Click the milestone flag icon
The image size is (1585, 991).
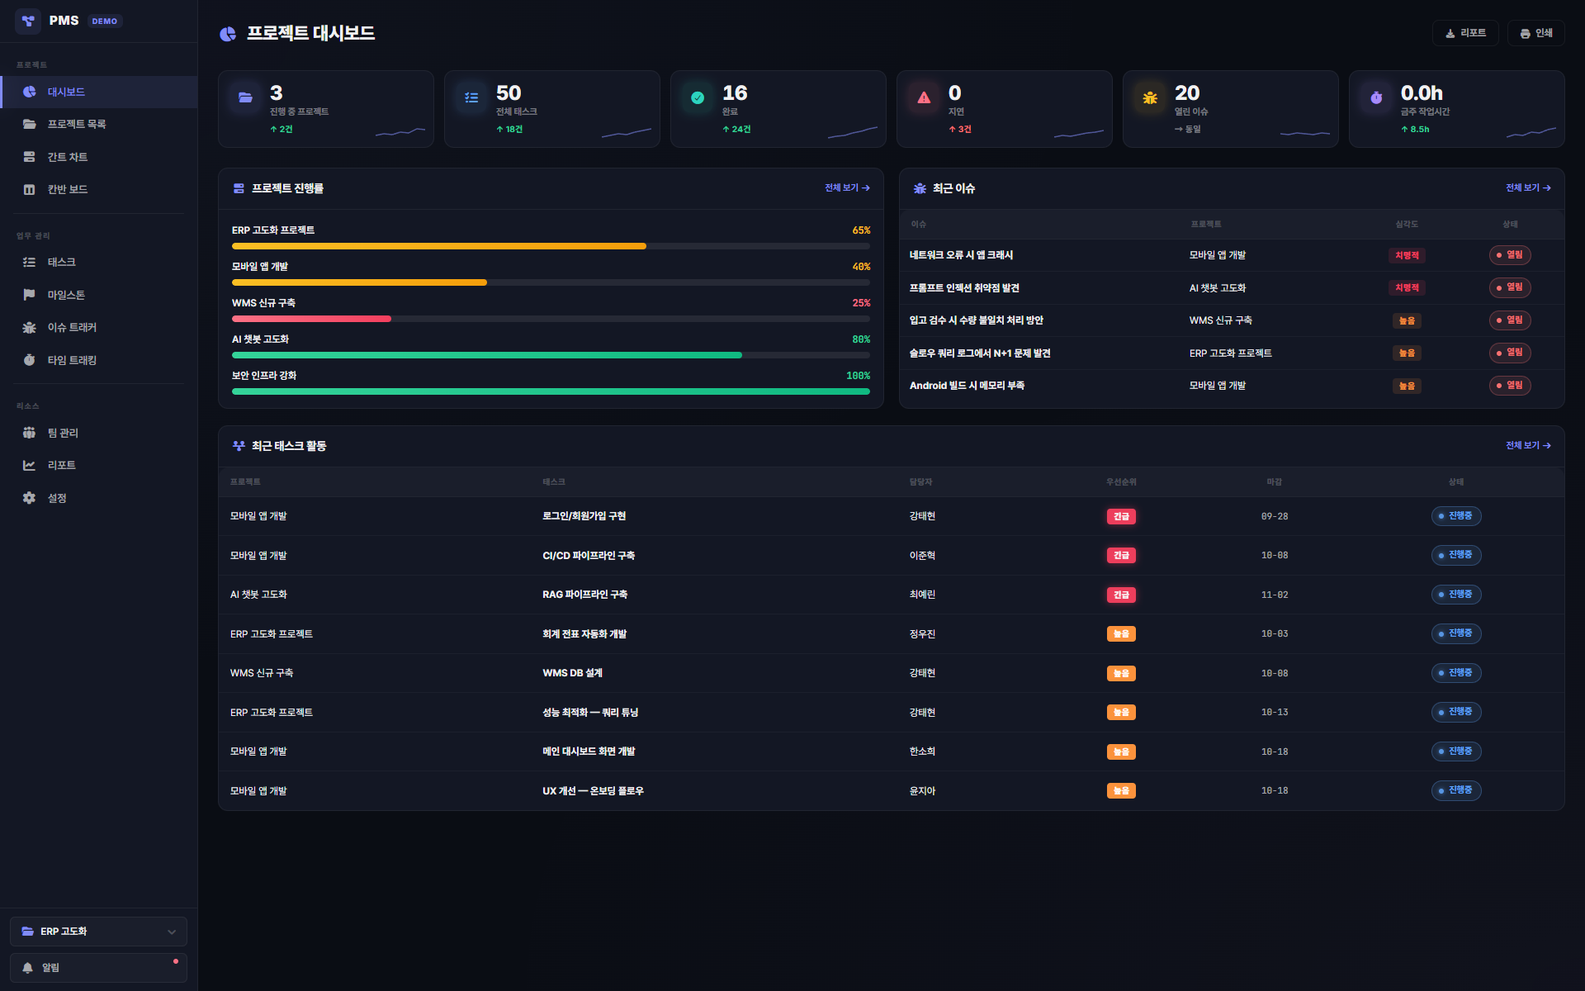(29, 295)
